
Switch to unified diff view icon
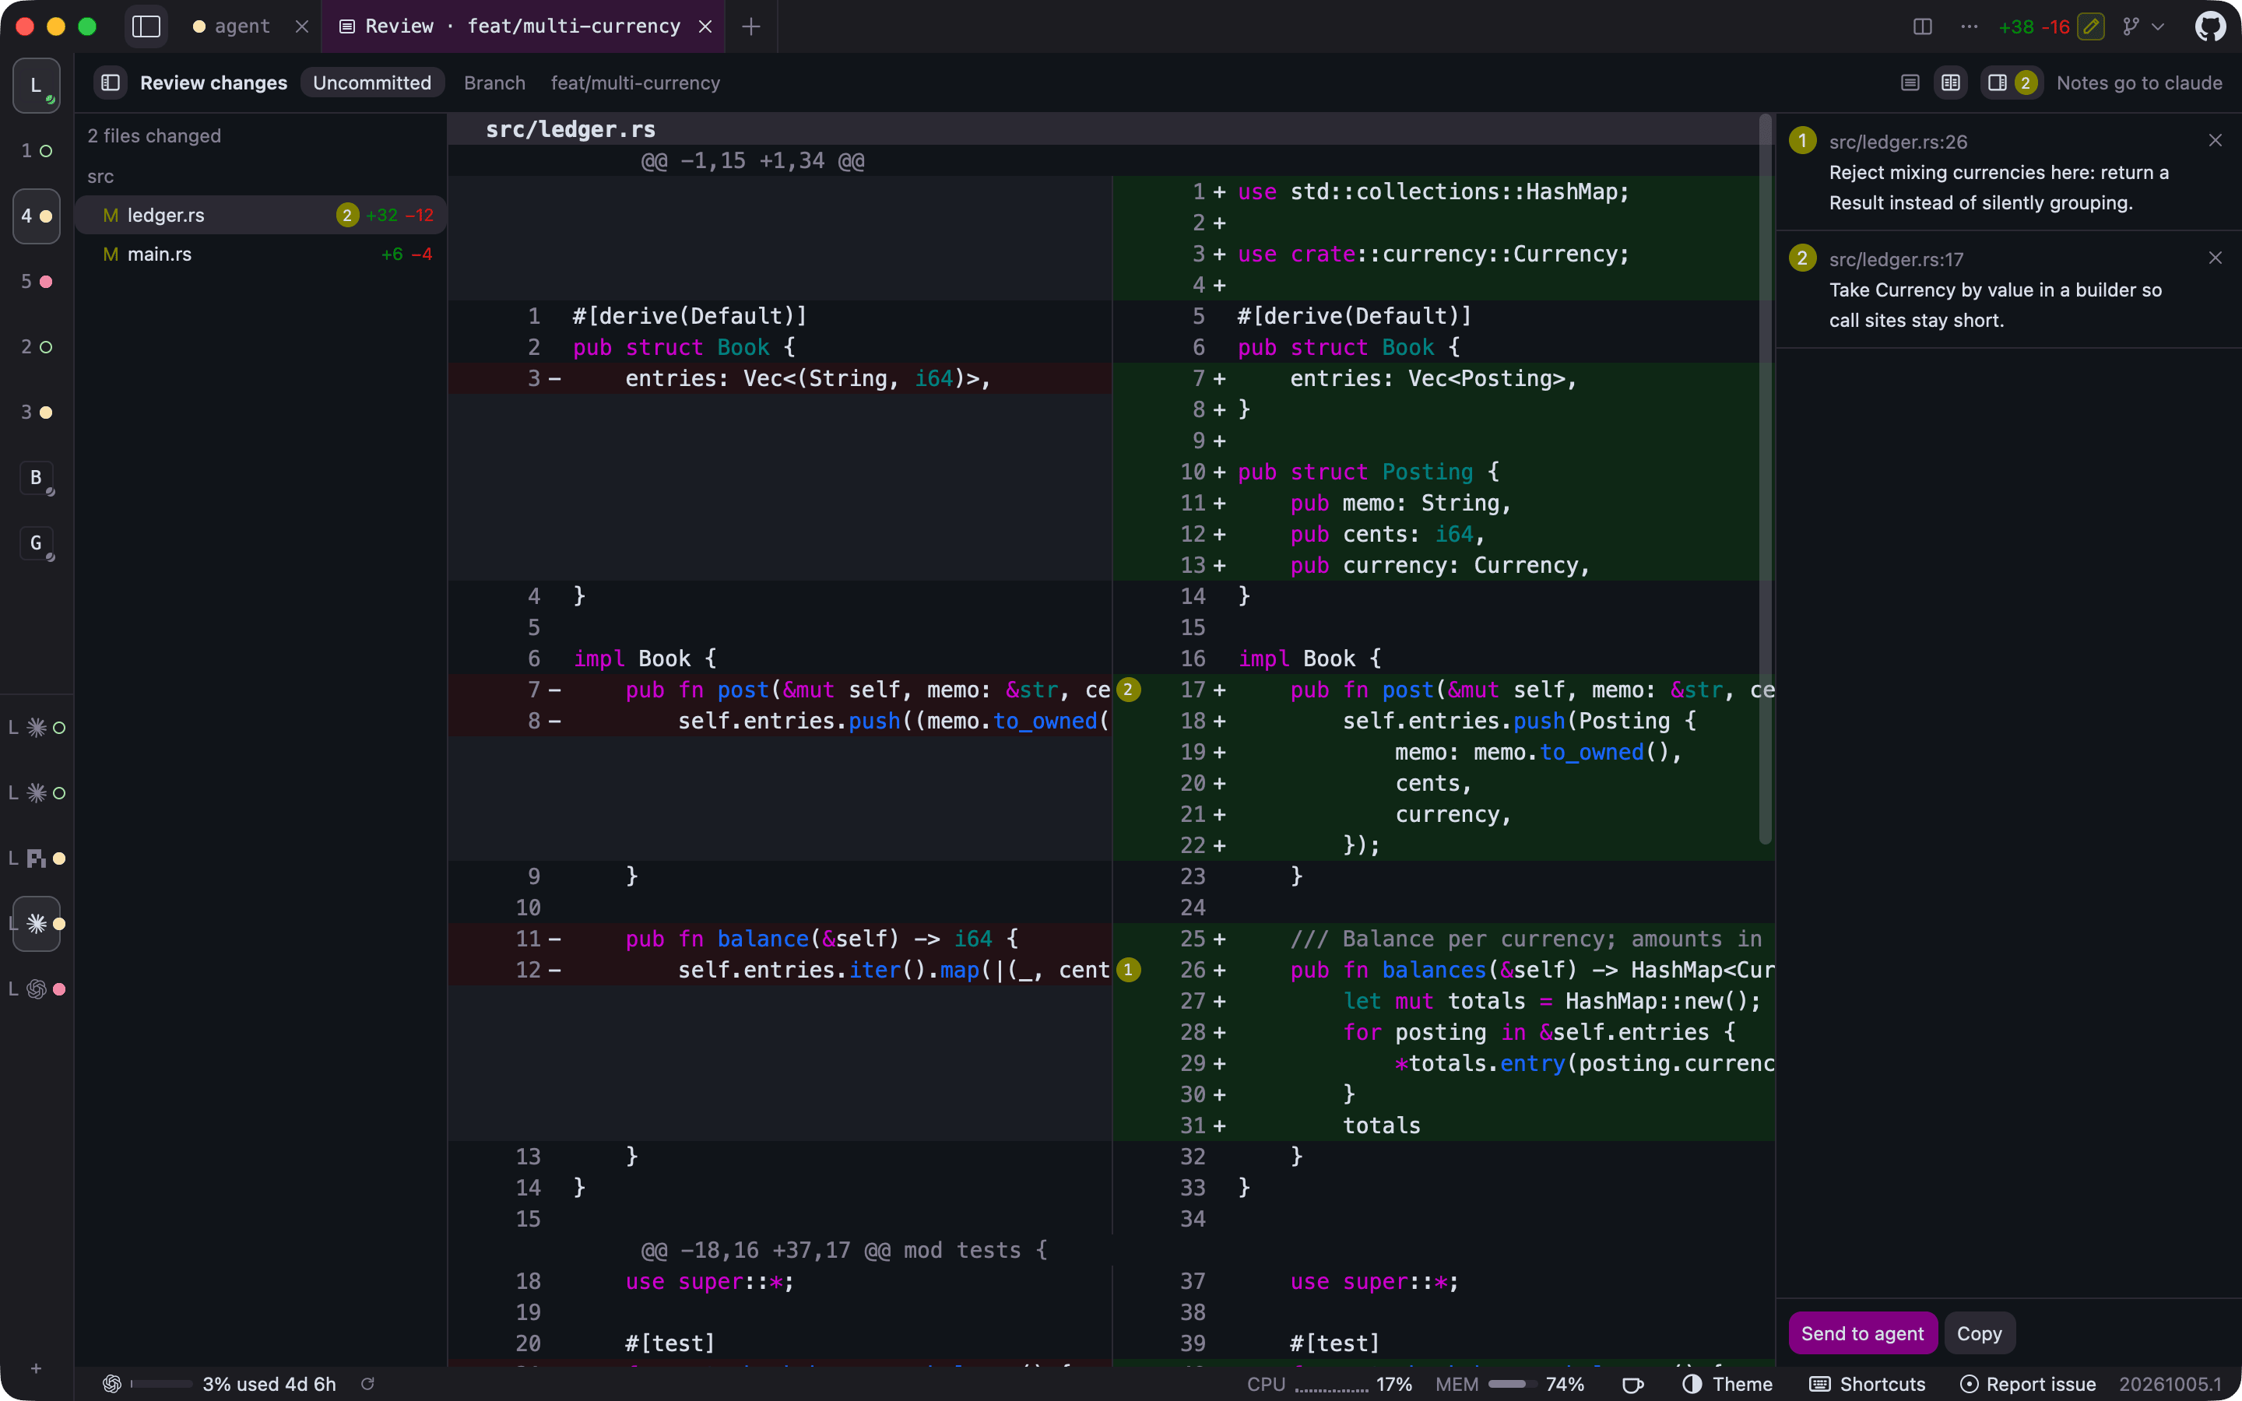coord(1910,83)
